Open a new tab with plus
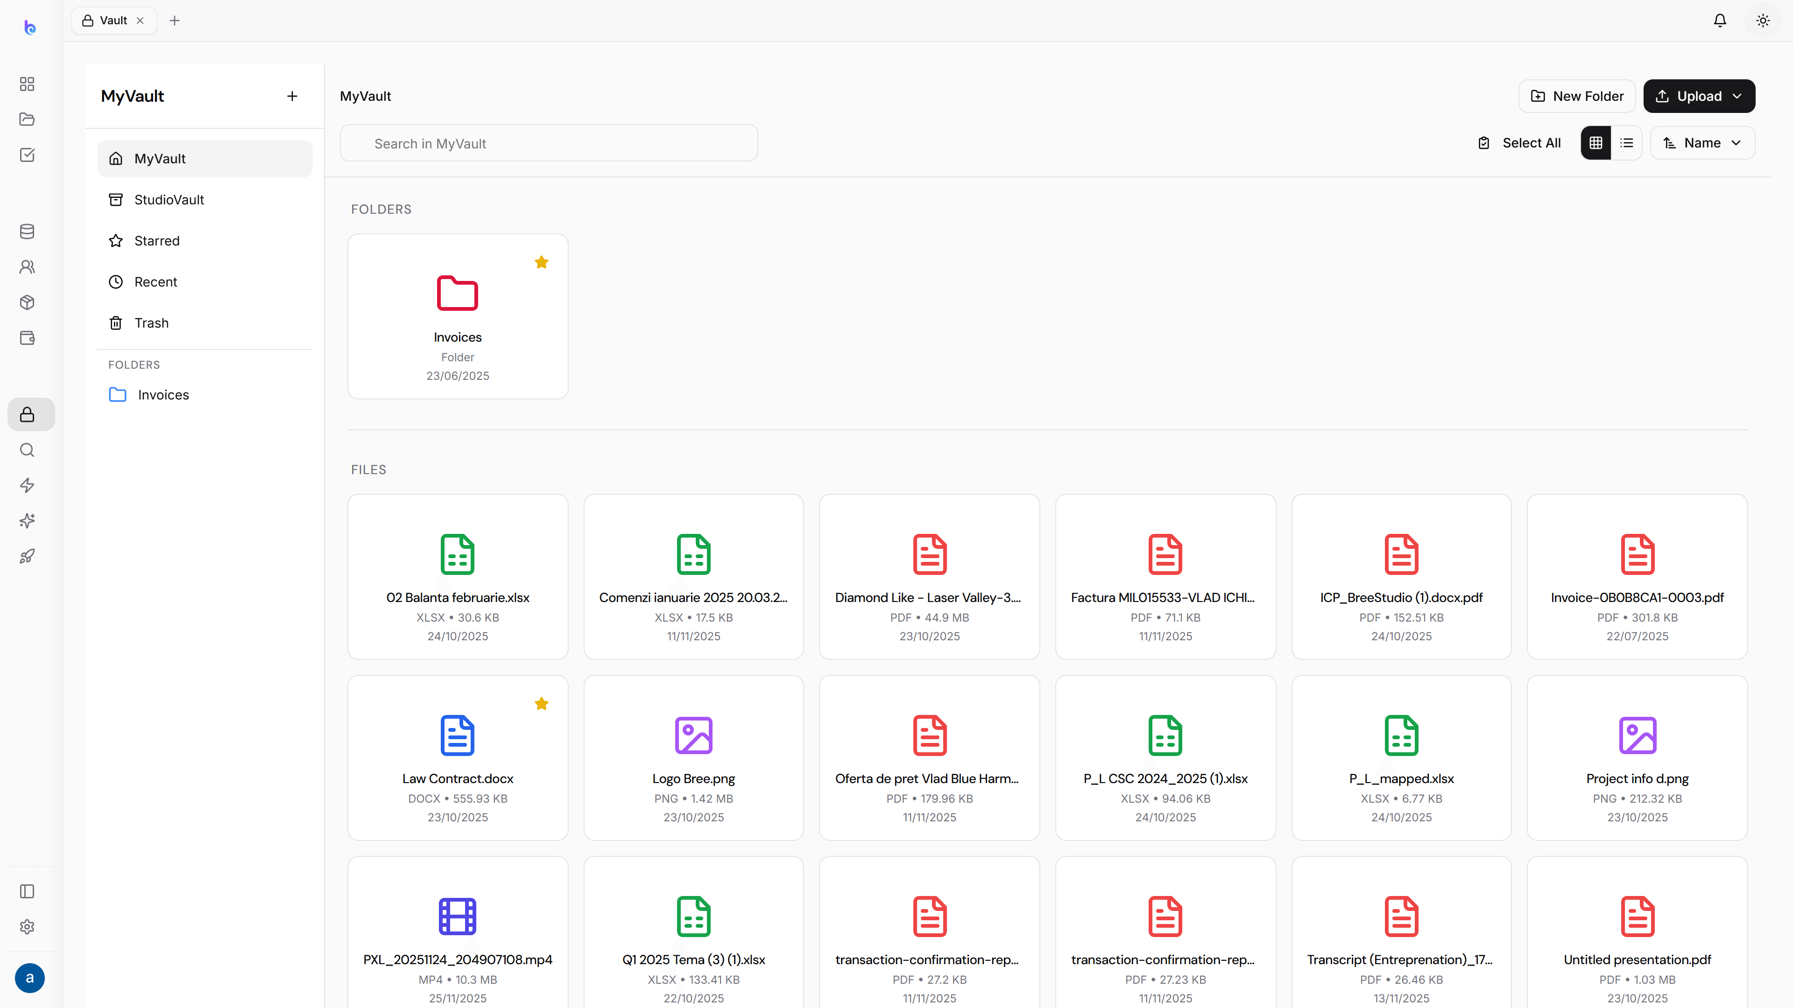Image resolution: width=1793 pixels, height=1008 pixels. pos(175,21)
